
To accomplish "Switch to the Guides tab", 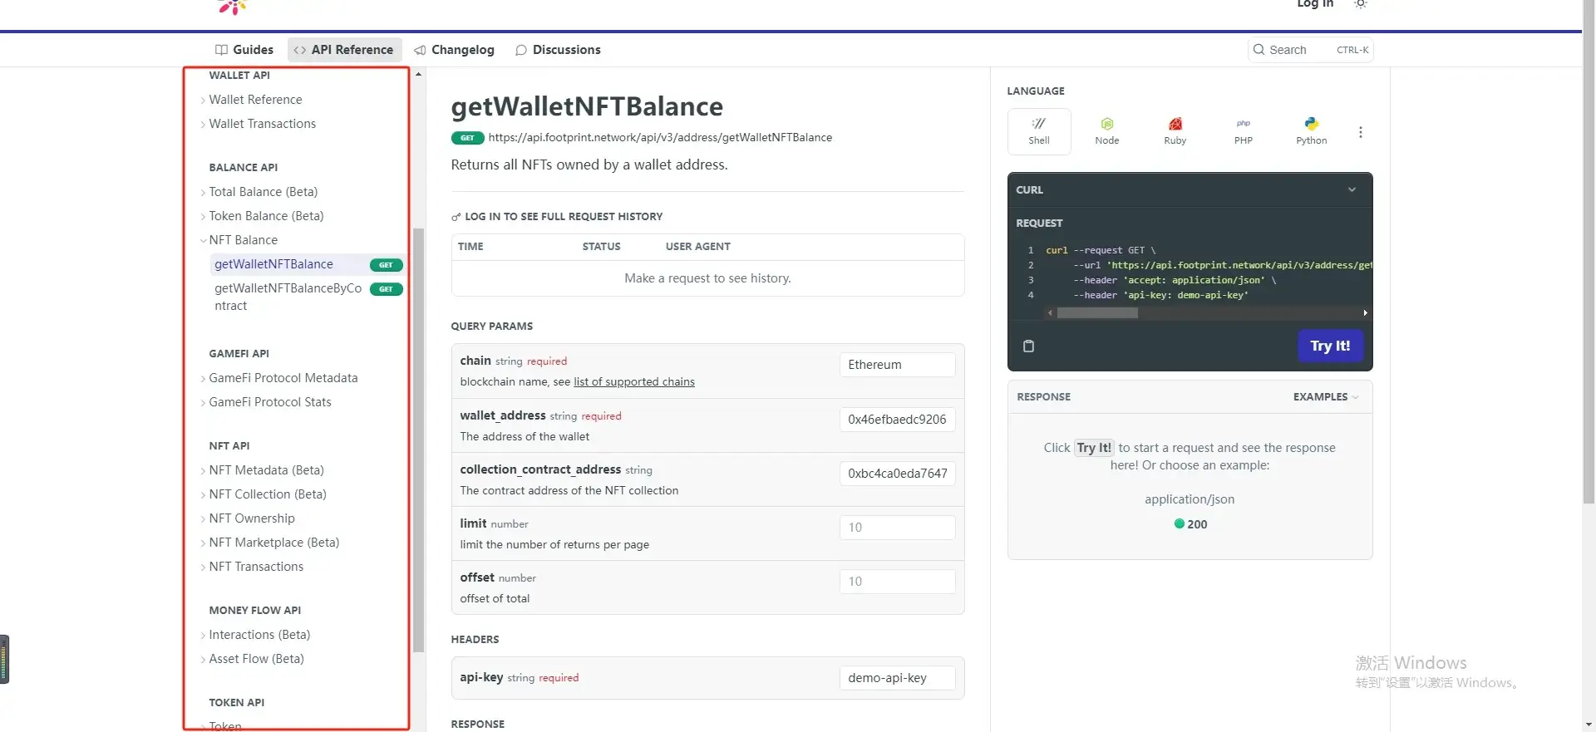I will click(244, 50).
